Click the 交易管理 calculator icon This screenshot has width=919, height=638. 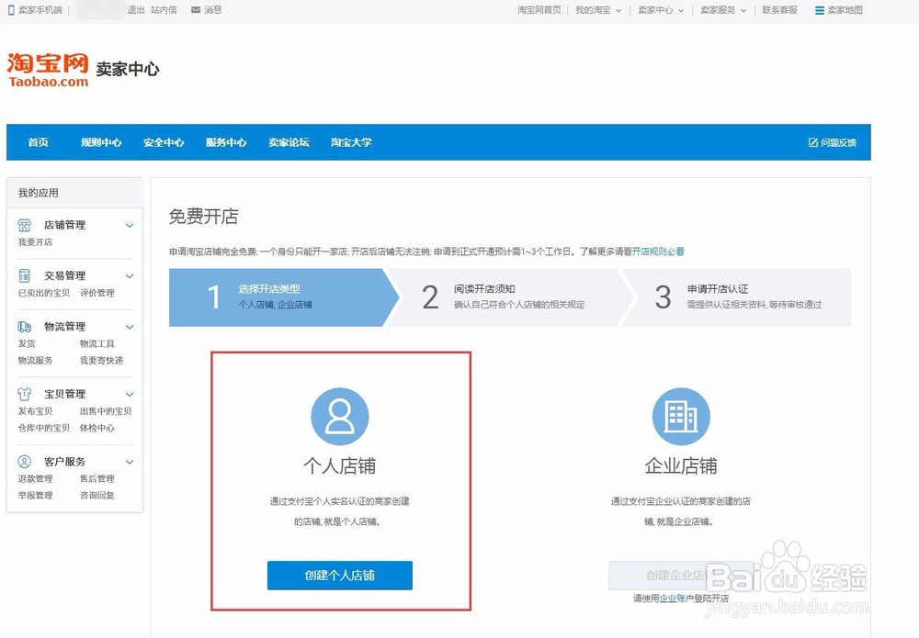[24, 275]
